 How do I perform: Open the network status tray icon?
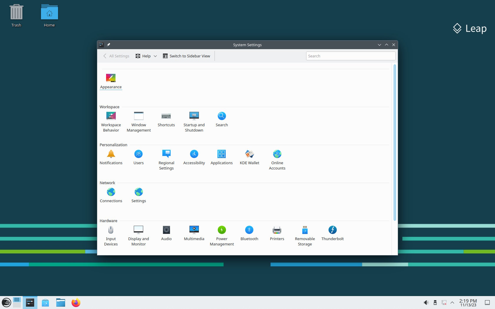444,303
